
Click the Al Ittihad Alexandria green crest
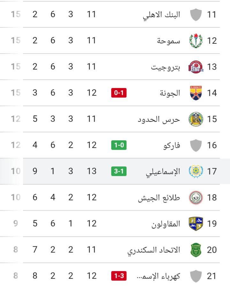(x=196, y=250)
